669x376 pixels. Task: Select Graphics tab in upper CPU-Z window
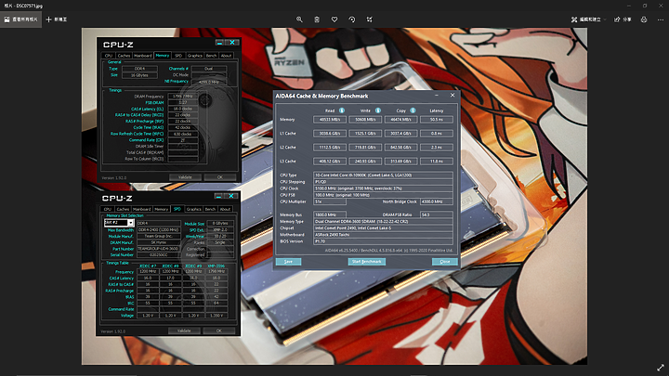pos(195,56)
